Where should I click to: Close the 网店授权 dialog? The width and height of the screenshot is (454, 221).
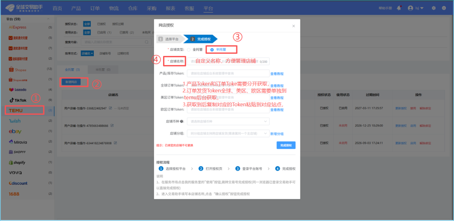tap(294, 26)
